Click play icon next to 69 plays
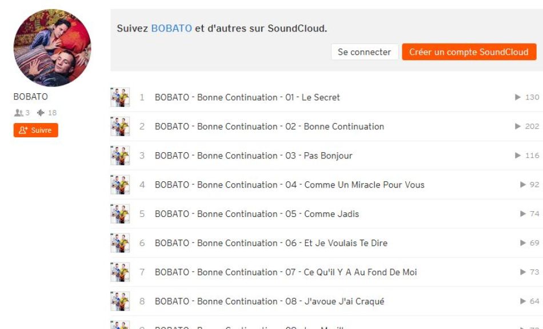This screenshot has width=543, height=329. 523,243
